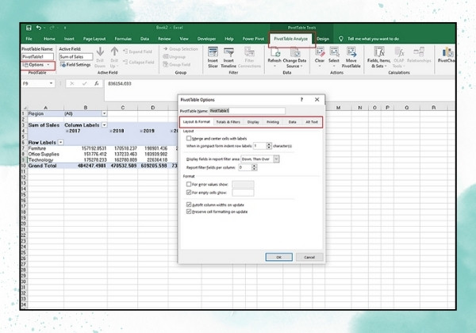Viewport: 476px width, 333px height.
Task: Collapse the 2017 year group
Action: (67, 131)
